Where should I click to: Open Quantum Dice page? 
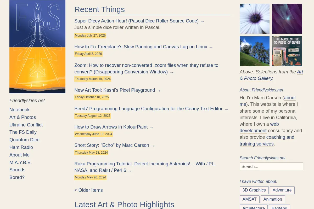coord(24,140)
